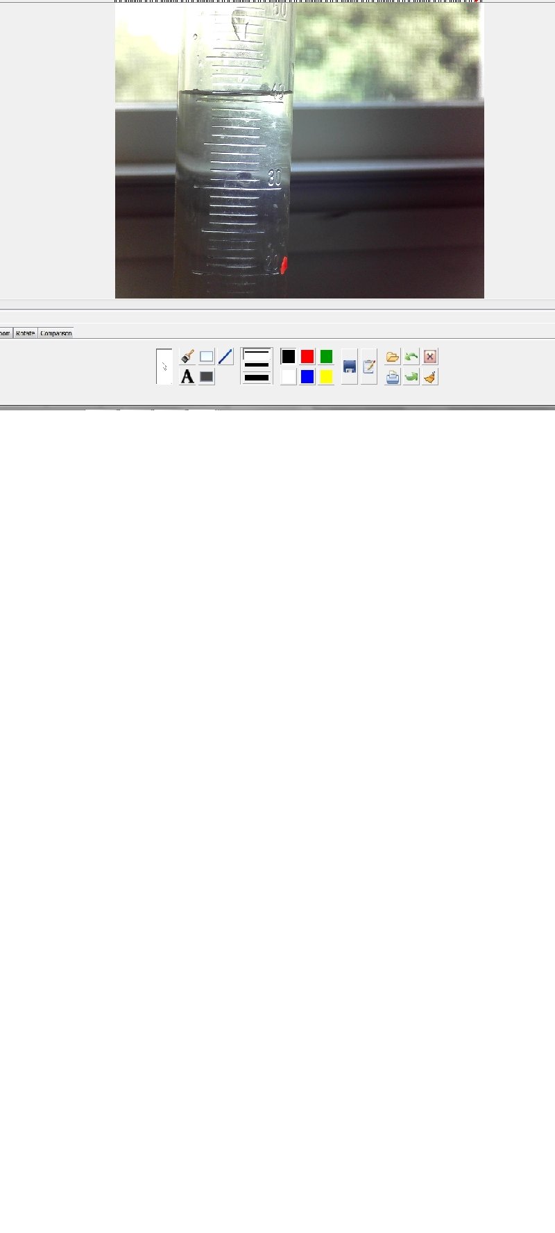Activate the text letter A tool
The height and width of the screenshot is (1233, 555).
[187, 377]
